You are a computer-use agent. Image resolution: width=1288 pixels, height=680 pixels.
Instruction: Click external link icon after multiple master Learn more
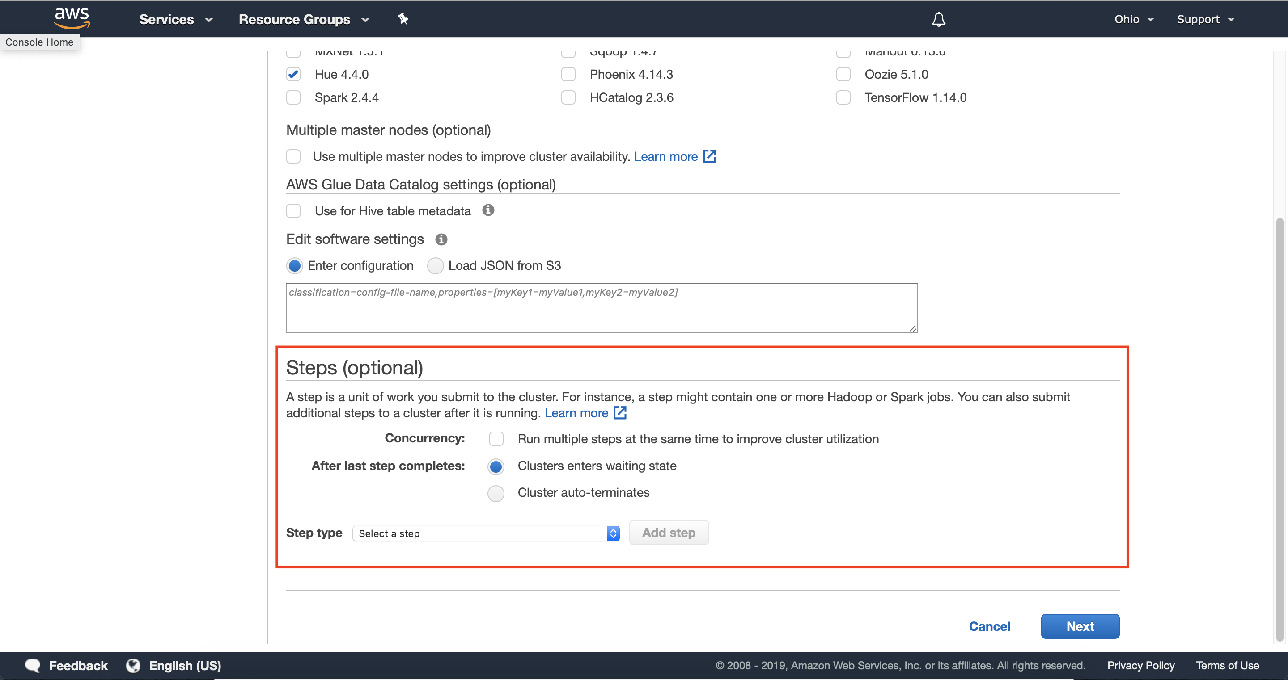click(x=709, y=156)
